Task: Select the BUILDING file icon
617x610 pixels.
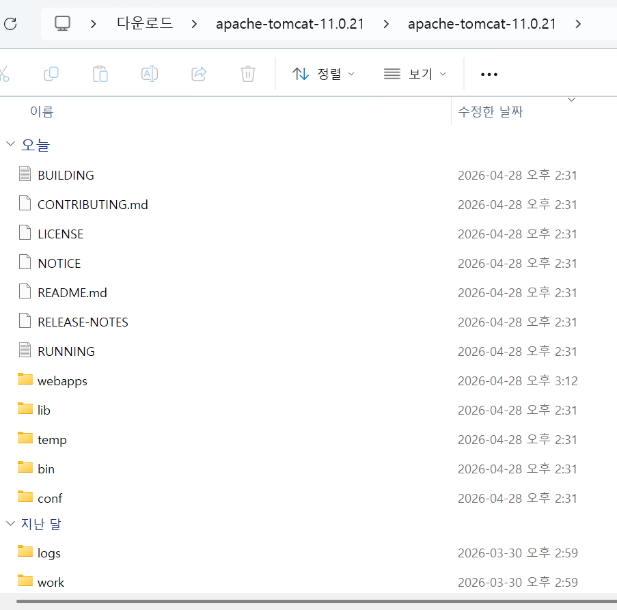Action: click(x=25, y=174)
